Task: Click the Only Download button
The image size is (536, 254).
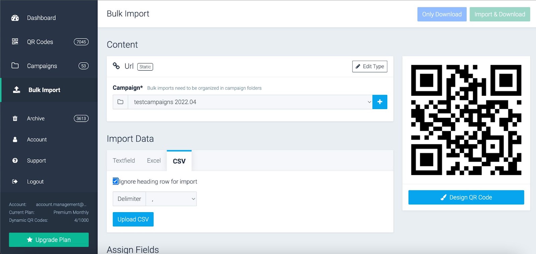Action: 442,14
